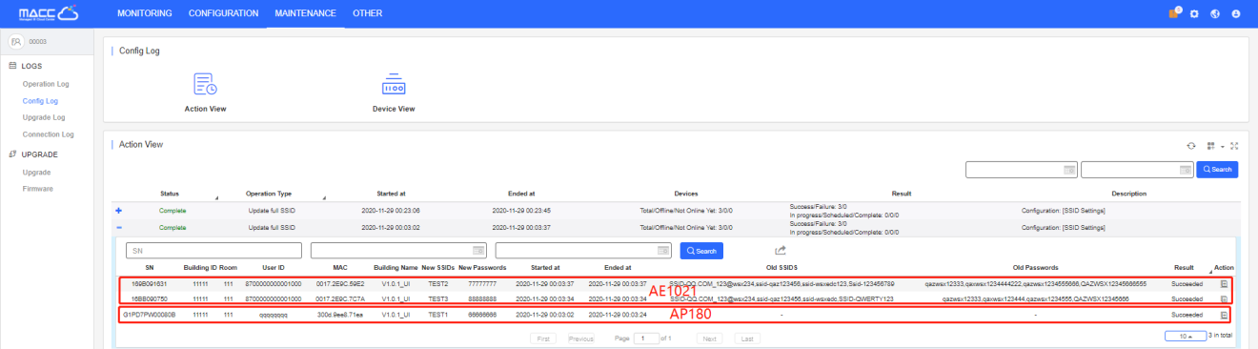
Task: Collapse the 00:03:02 Update full SSID row
Action: [119, 228]
